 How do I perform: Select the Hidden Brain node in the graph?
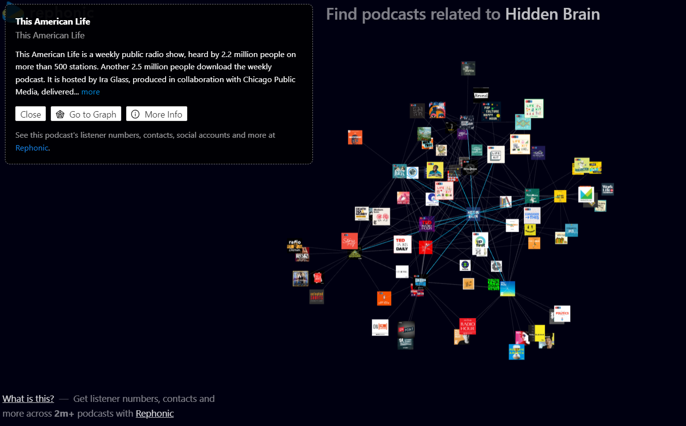pyautogui.click(x=473, y=213)
